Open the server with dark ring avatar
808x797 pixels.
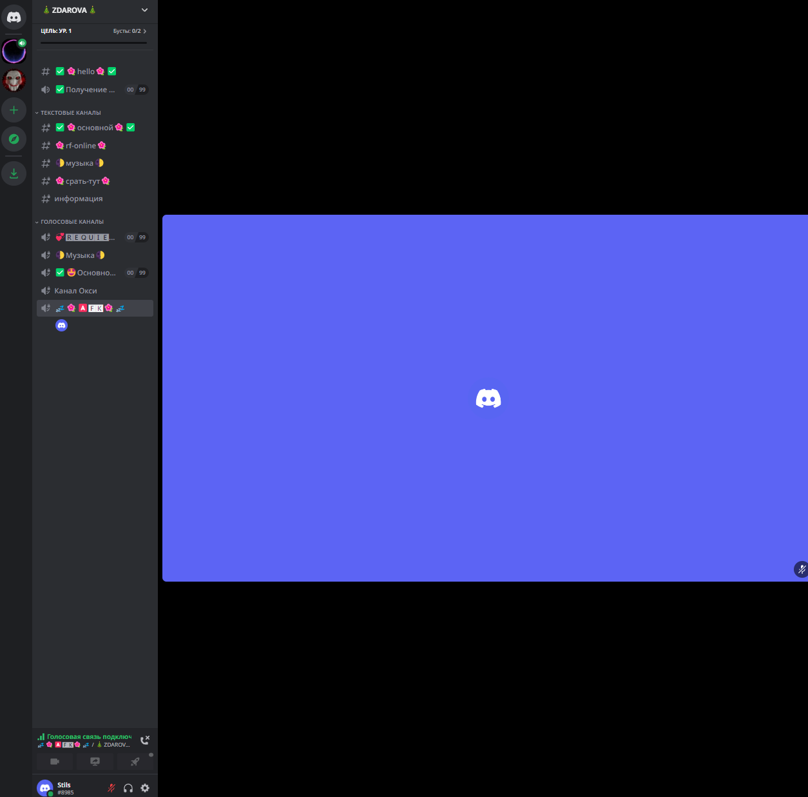tap(14, 51)
